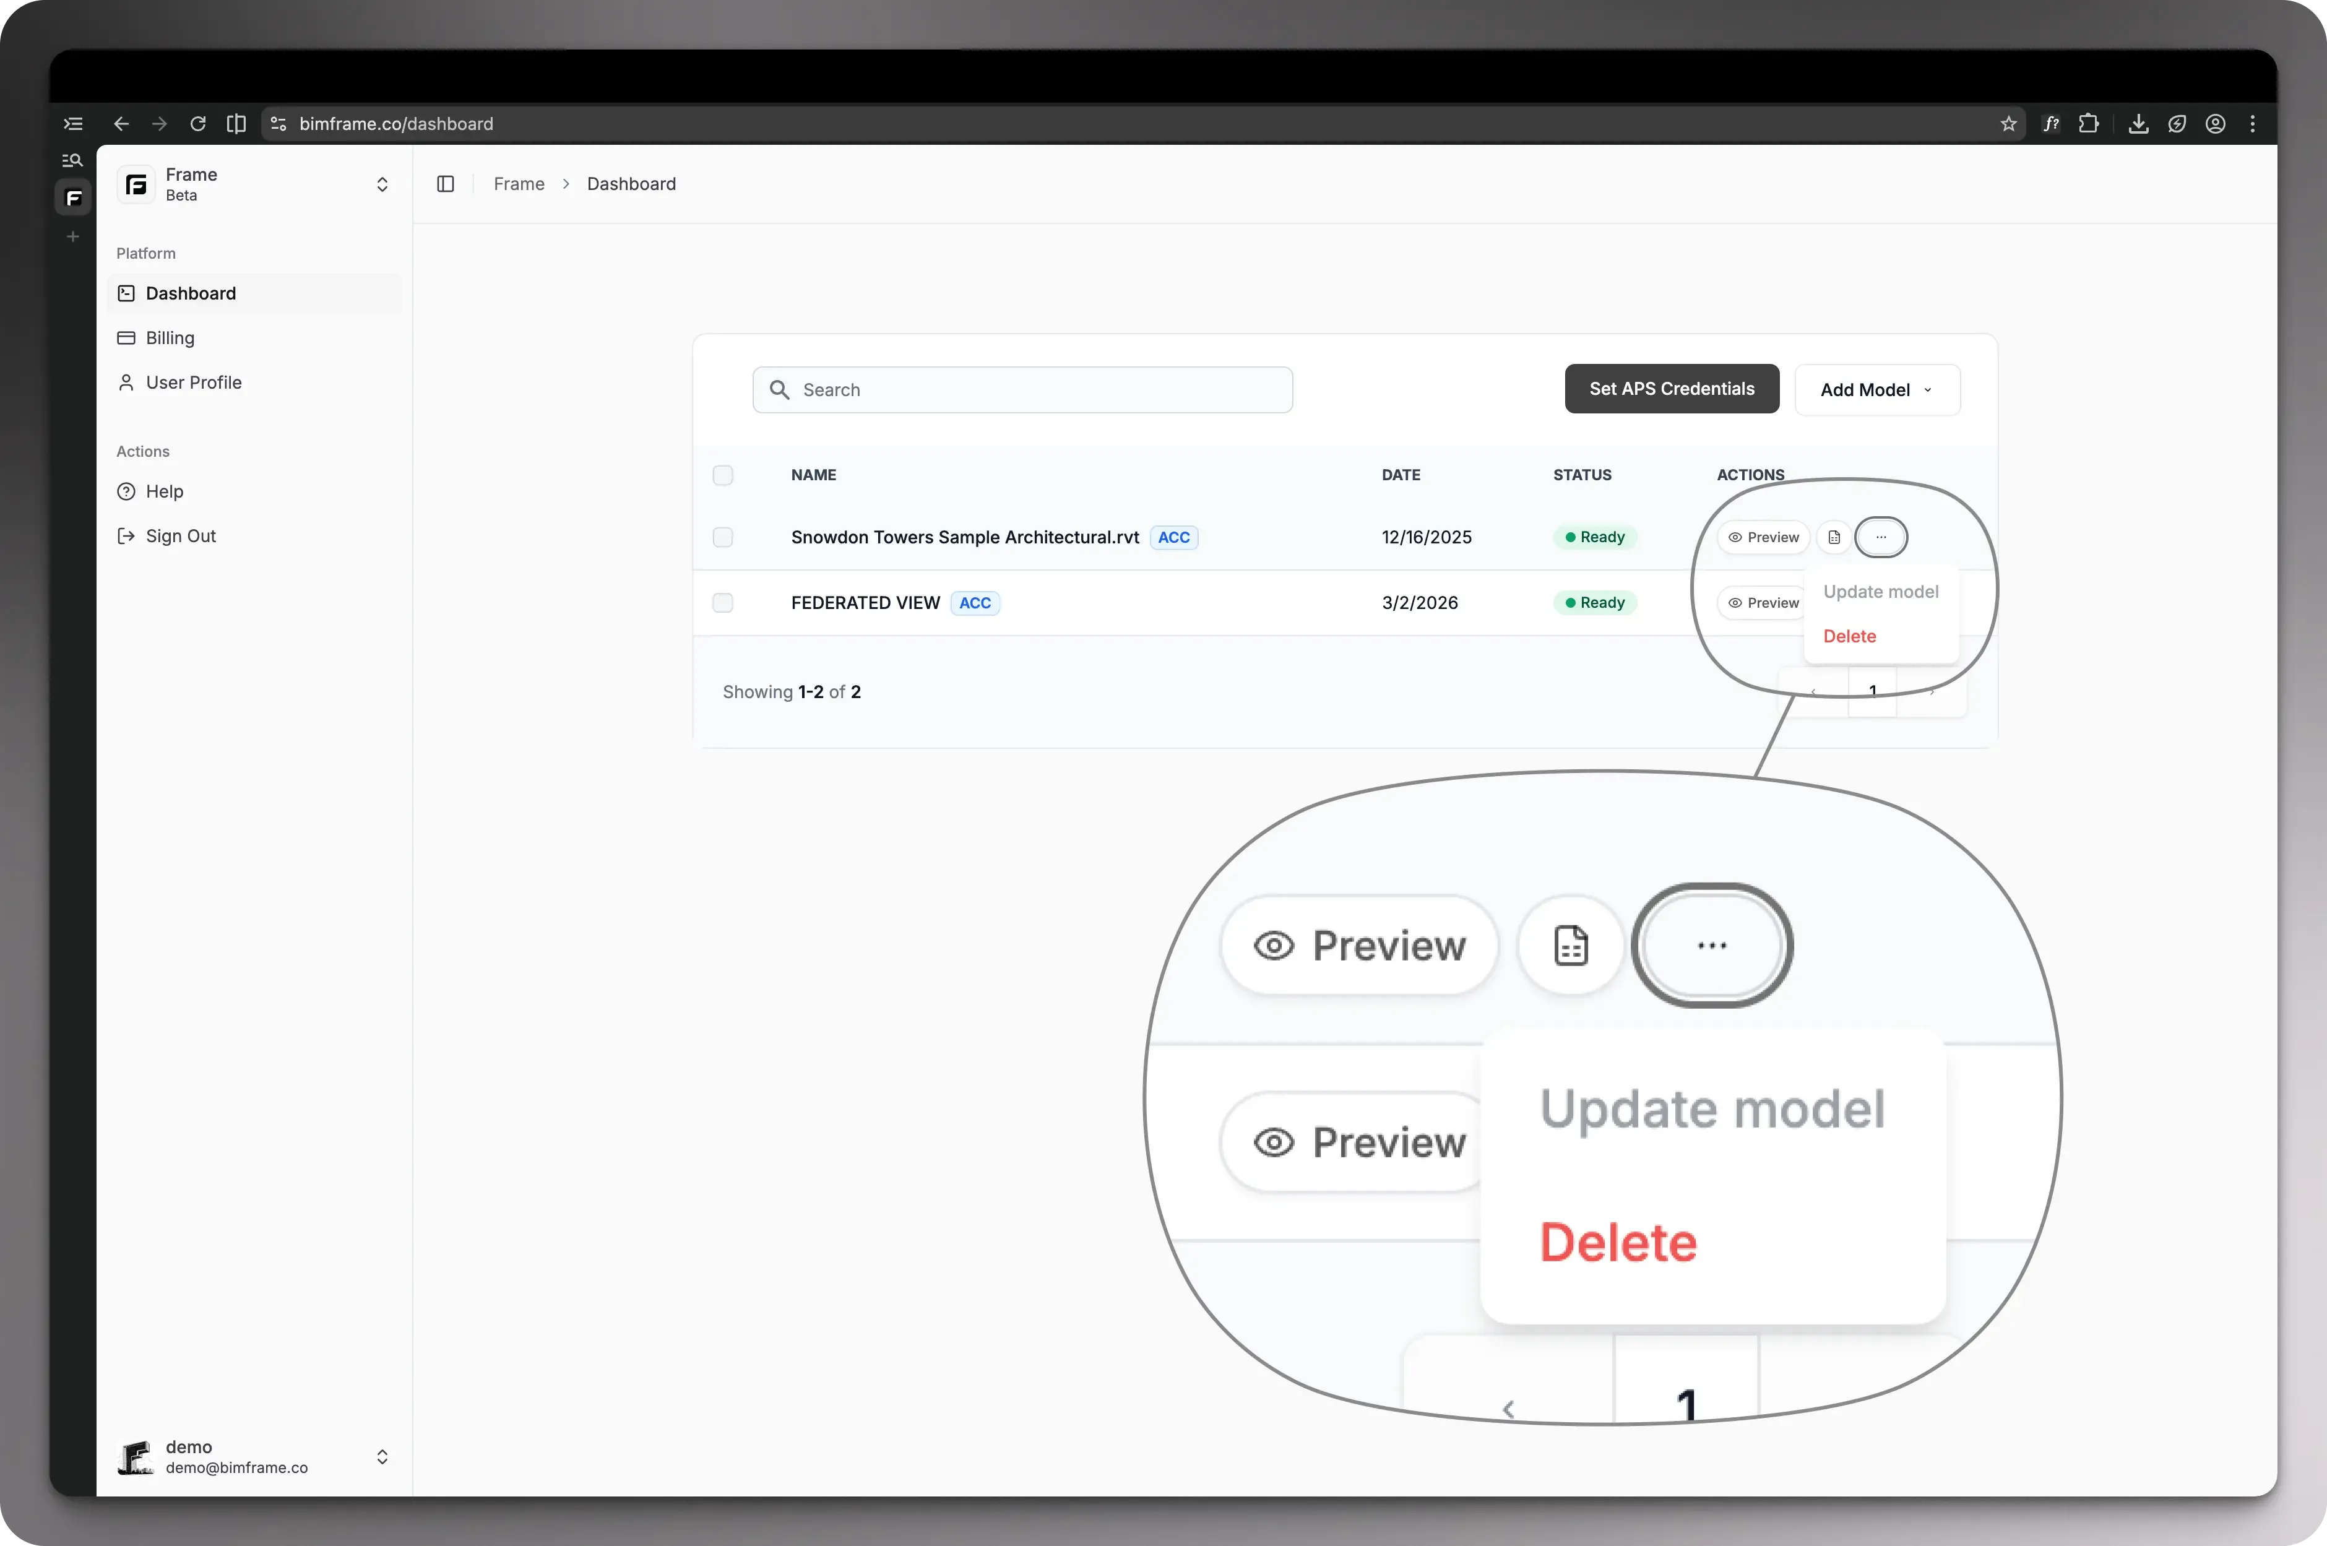This screenshot has height=1546, width=2327.
Task: Expand the Frame Beta workspace switcher
Action: tap(382, 184)
